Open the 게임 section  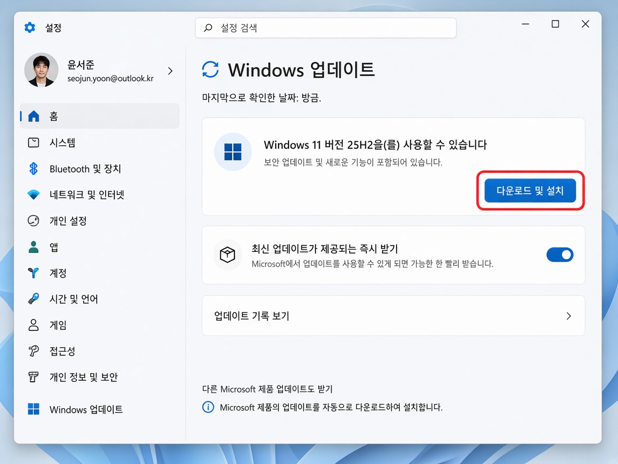click(100, 325)
